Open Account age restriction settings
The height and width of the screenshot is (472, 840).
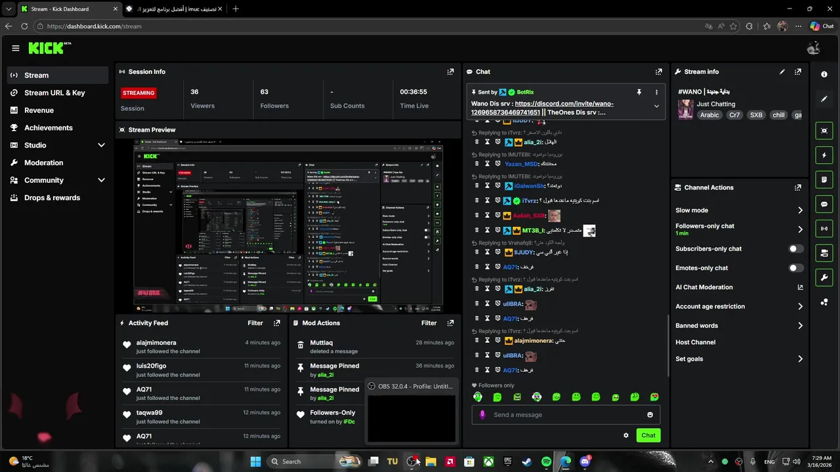point(739,306)
